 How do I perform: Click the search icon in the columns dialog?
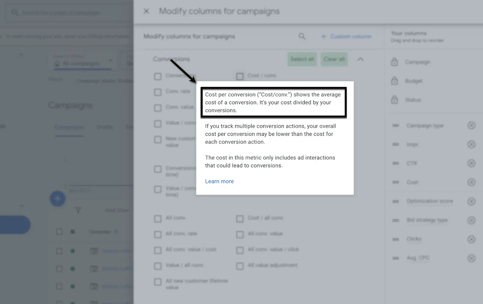pos(302,36)
